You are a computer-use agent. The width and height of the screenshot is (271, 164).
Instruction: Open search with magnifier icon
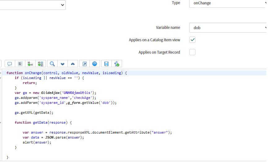[52, 64]
